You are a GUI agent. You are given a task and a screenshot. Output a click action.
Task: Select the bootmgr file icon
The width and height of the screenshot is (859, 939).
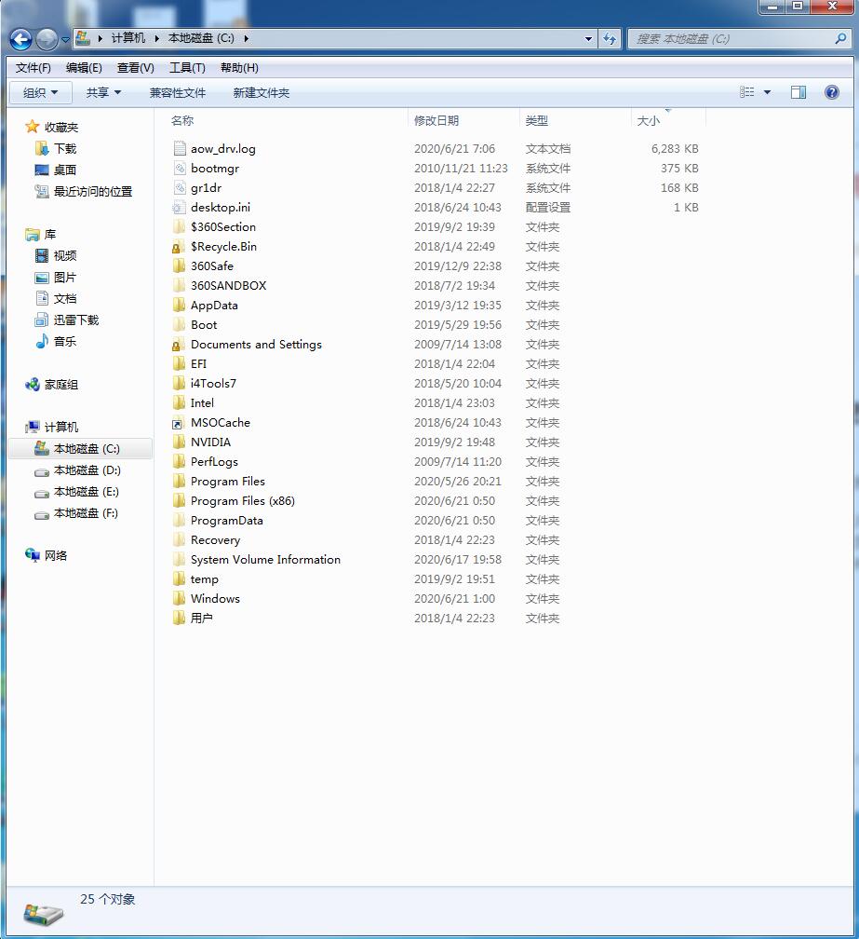(180, 169)
